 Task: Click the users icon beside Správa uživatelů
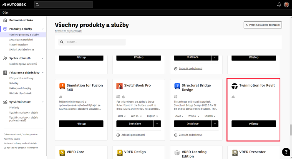click(5, 58)
